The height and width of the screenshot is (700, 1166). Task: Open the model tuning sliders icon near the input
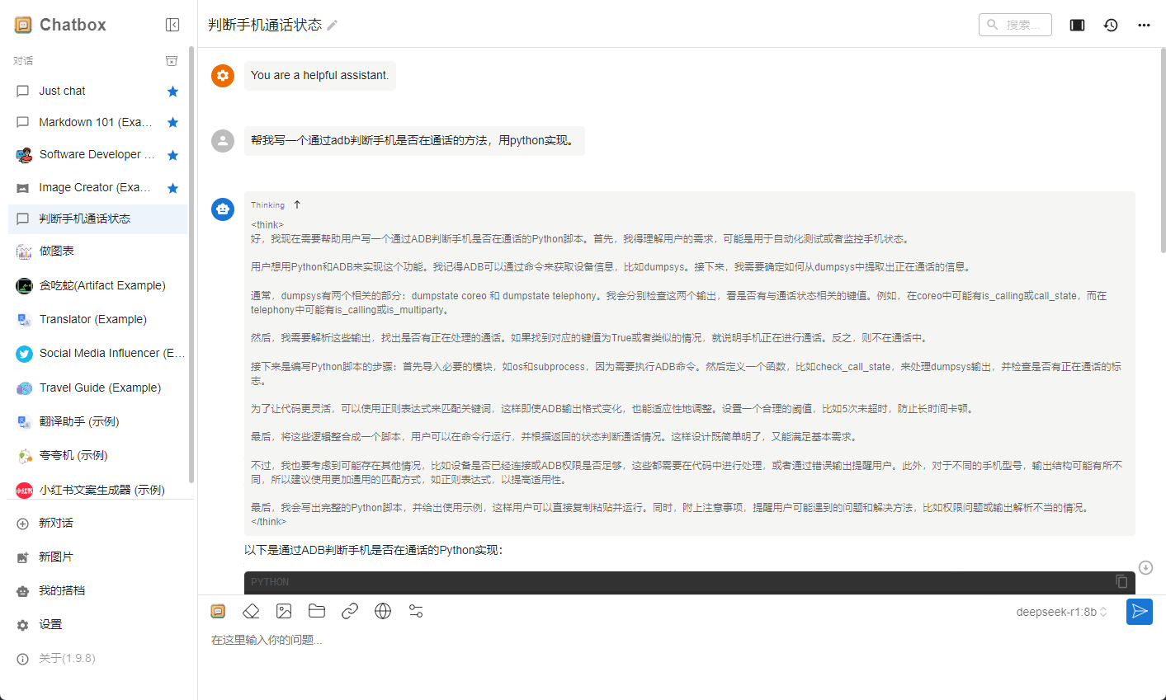click(x=416, y=610)
